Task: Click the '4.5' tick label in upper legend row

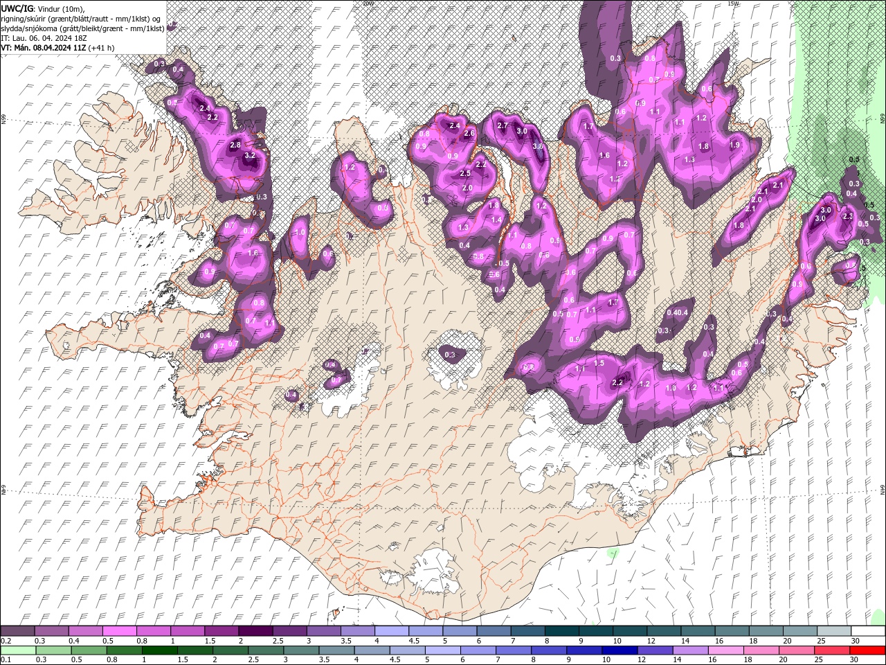Action: [414, 641]
